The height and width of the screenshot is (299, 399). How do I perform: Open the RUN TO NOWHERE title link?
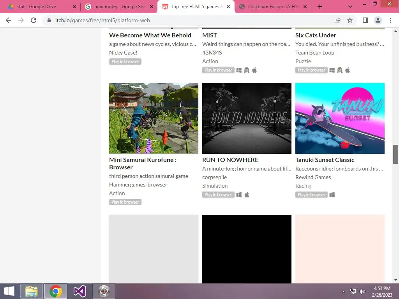[230, 160]
